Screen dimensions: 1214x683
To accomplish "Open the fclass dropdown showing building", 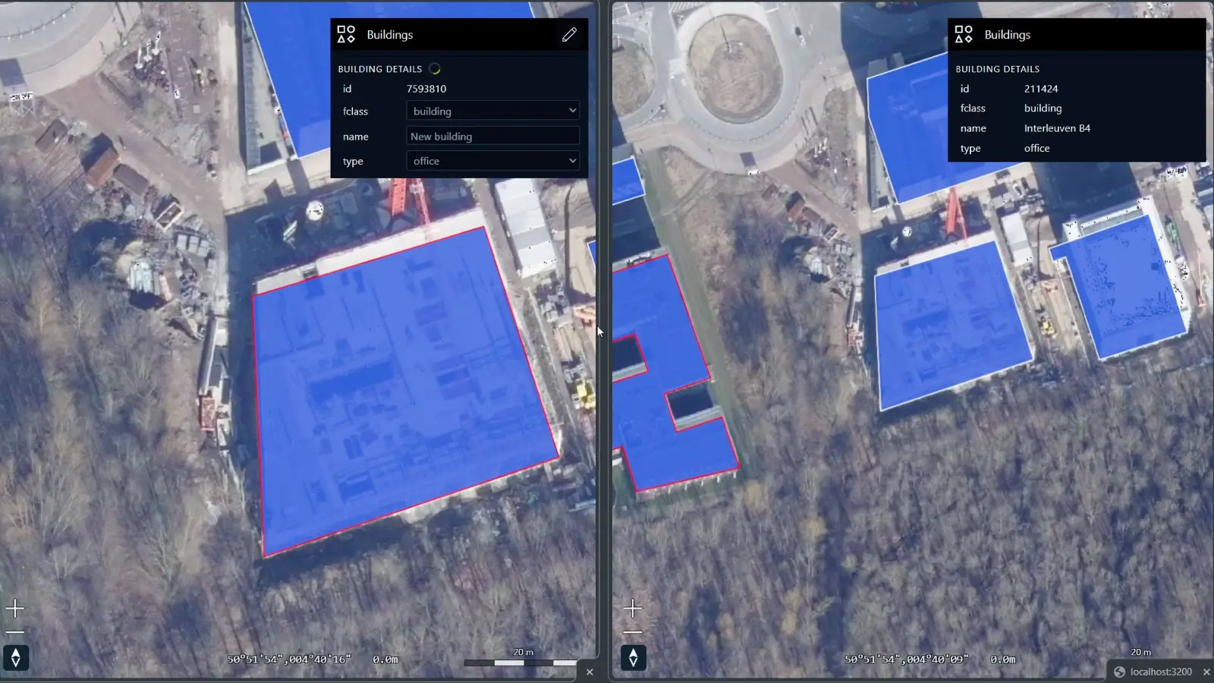I will pyautogui.click(x=493, y=111).
